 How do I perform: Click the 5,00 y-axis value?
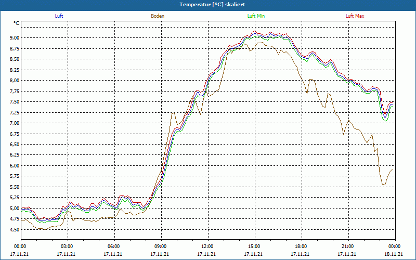click(15, 208)
